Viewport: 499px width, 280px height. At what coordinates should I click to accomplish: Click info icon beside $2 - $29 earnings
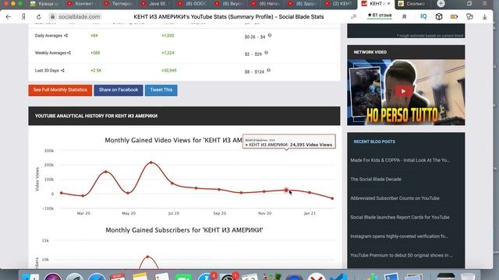(x=267, y=53)
